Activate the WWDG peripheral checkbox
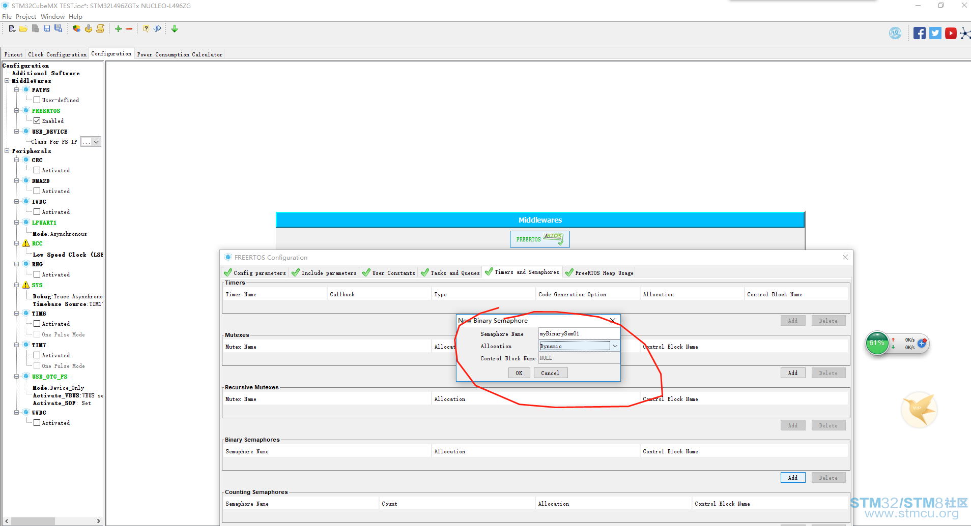 pyautogui.click(x=37, y=423)
